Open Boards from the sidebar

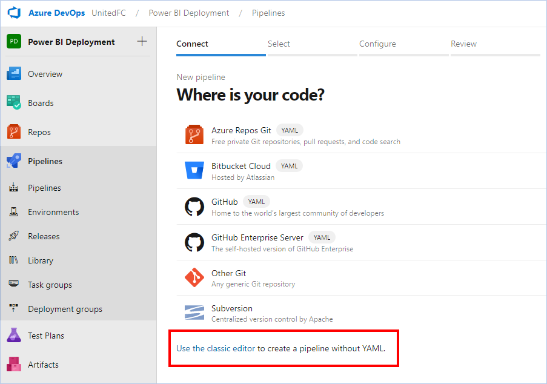click(x=41, y=103)
